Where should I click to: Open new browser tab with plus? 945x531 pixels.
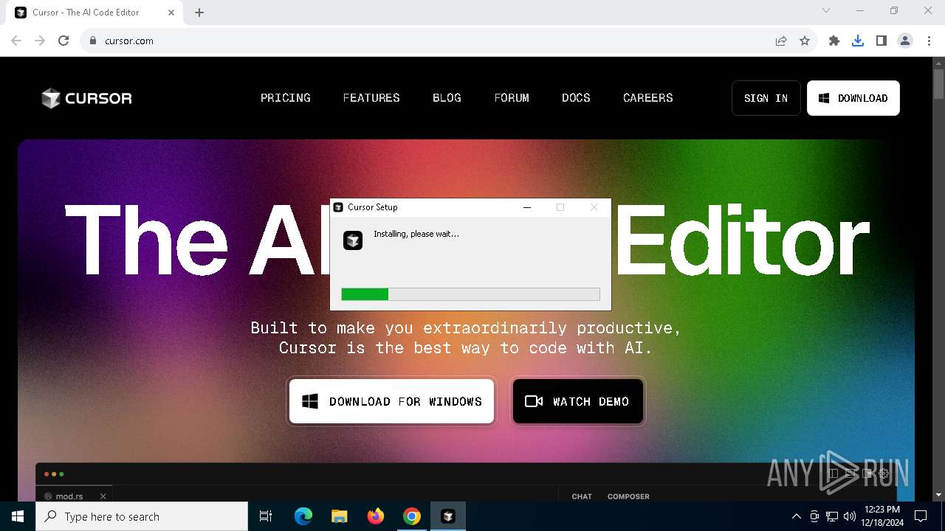tap(199, 13)
